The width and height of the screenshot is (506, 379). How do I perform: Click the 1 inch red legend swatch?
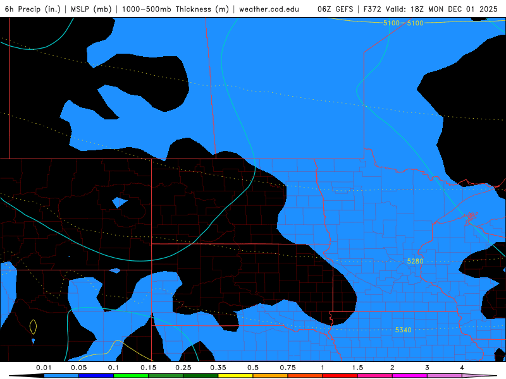[x=340, y=376]
